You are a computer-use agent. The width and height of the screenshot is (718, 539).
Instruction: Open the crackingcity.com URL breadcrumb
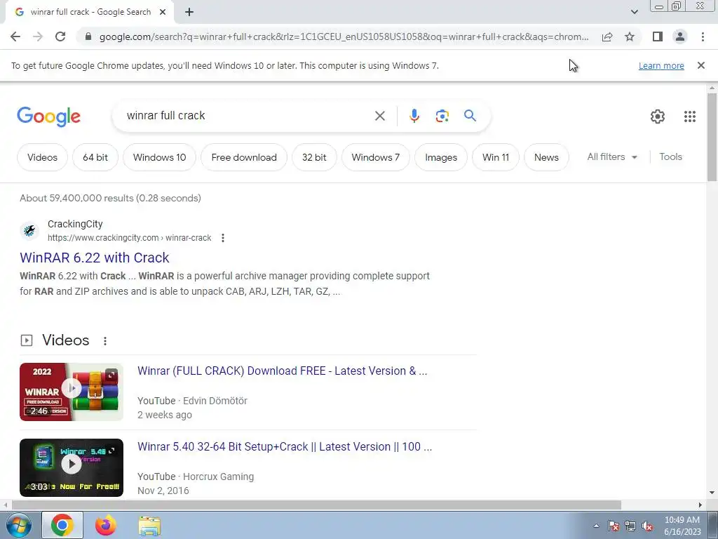(x=129, y=238)
